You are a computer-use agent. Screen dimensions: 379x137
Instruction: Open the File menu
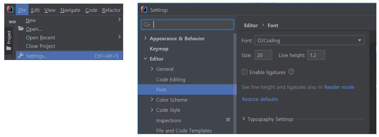[22, 10]
